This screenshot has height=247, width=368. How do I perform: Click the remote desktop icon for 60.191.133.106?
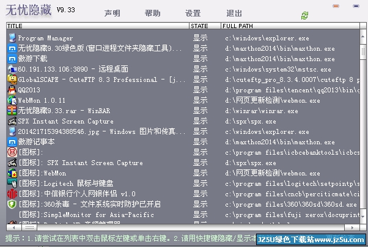click(12, 69)
